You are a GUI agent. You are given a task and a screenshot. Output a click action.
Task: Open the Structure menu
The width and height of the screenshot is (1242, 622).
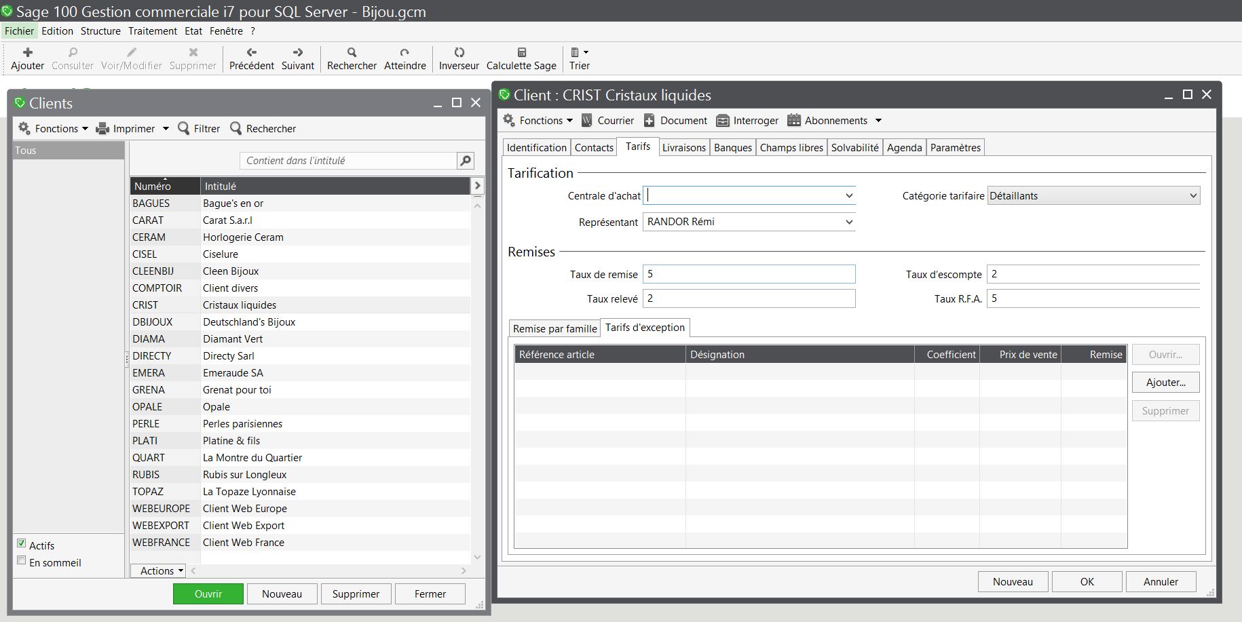[100, 31]
